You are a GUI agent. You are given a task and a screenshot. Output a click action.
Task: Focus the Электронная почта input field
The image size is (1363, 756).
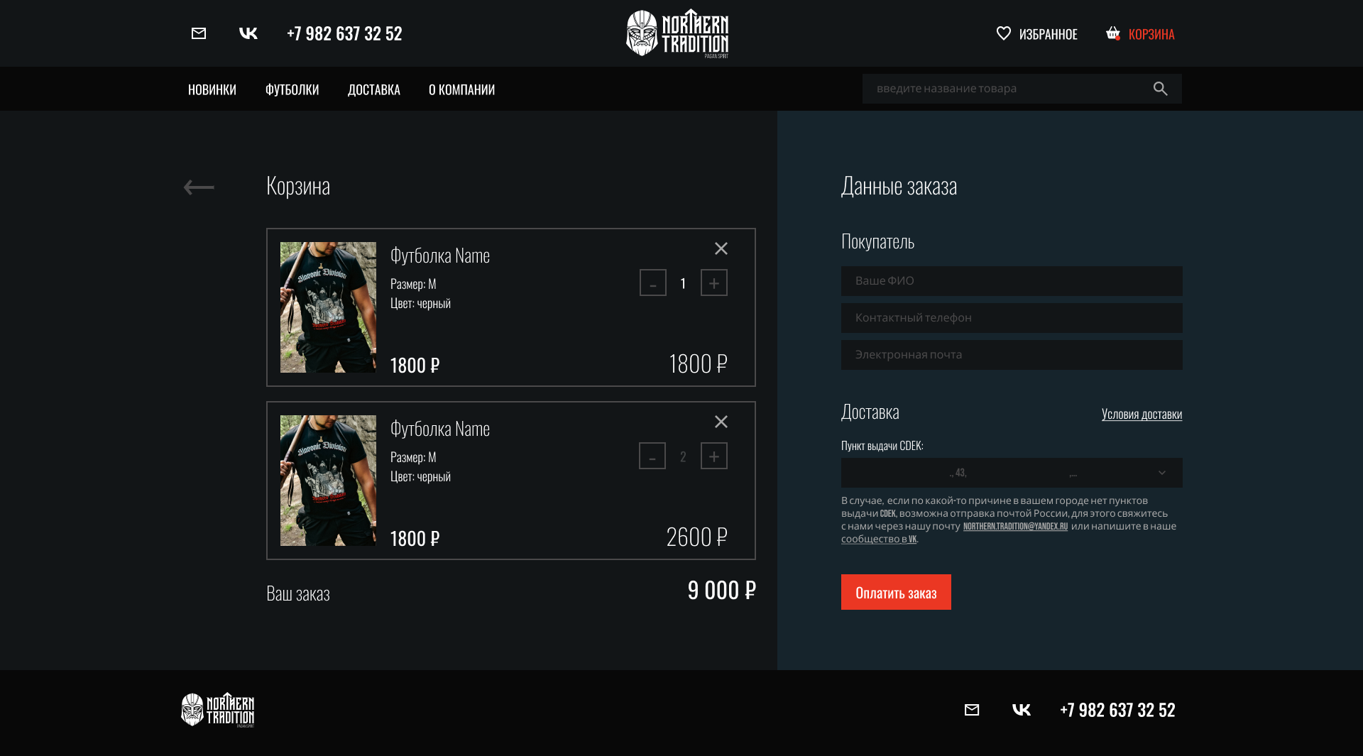(x=1012, y=355)
